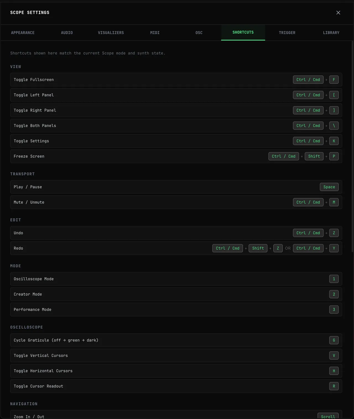Click the "Redo" shortcut label

click(19, 248)
